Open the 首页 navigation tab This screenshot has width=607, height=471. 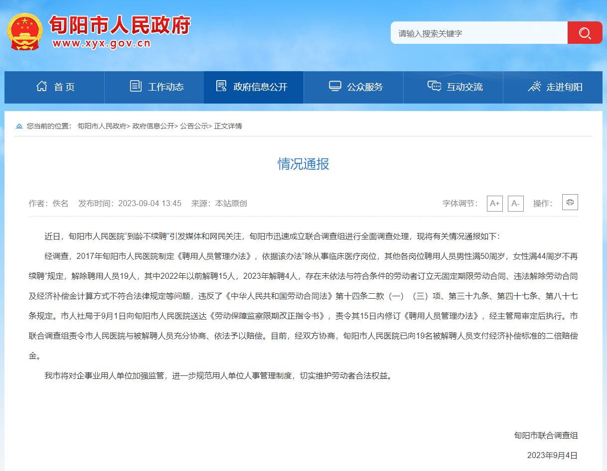click(x=54, y=87)
